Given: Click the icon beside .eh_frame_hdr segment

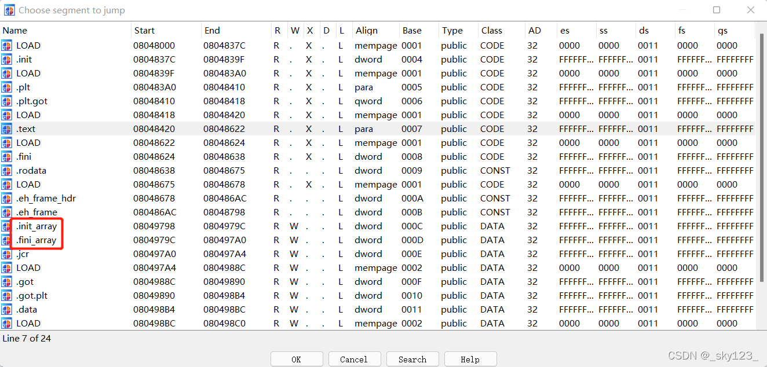Looking at the screenshot, I should [7, 199].
